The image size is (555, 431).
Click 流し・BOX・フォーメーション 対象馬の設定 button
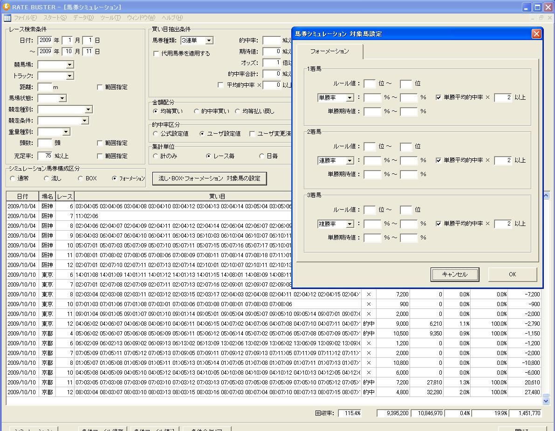click(x=210, y=178)
